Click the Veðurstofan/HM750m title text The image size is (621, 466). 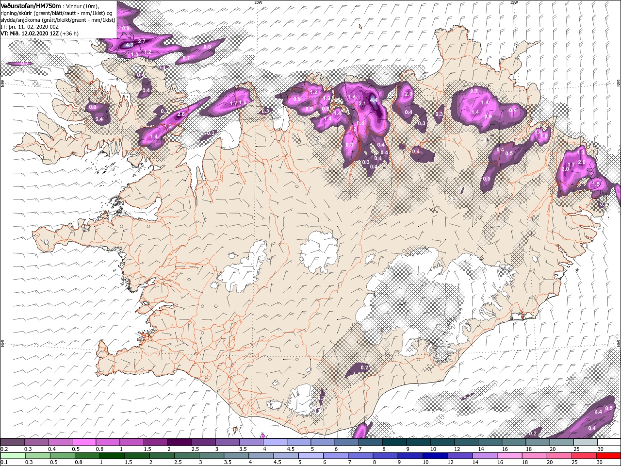pos(31,5)
